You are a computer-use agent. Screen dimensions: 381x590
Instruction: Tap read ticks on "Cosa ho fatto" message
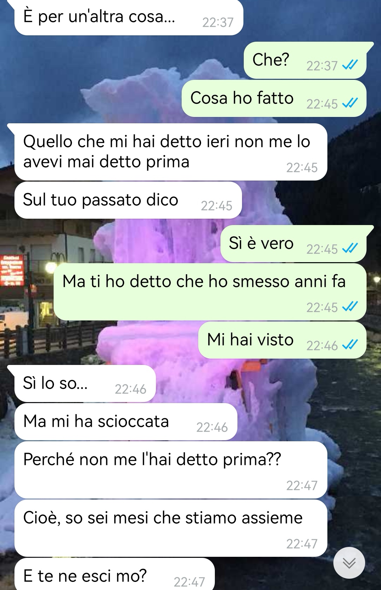point(350,104)
